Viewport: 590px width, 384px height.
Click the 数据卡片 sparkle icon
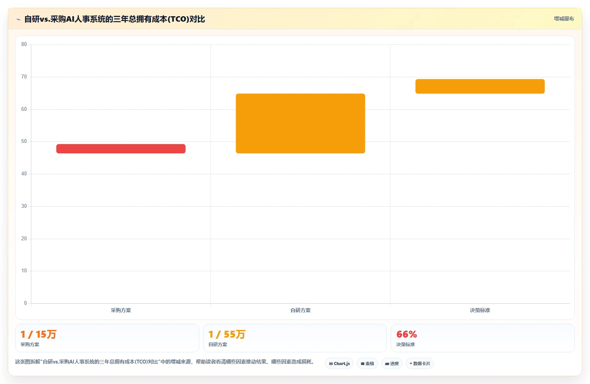(x=411, y=364)
